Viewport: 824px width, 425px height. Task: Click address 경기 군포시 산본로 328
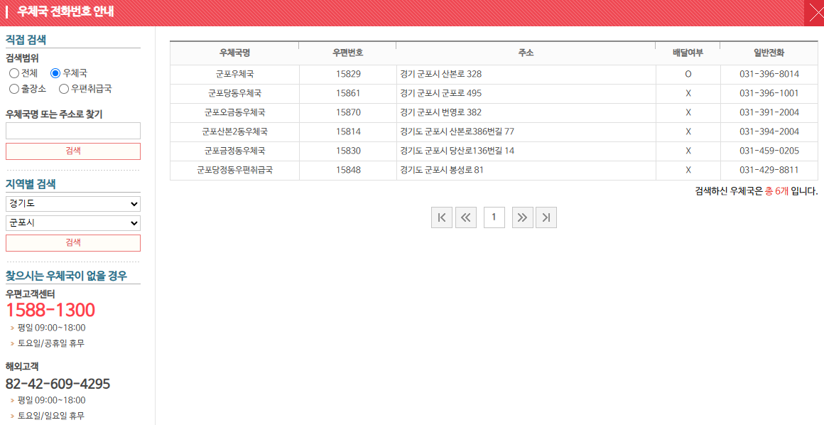click(441, 74)
